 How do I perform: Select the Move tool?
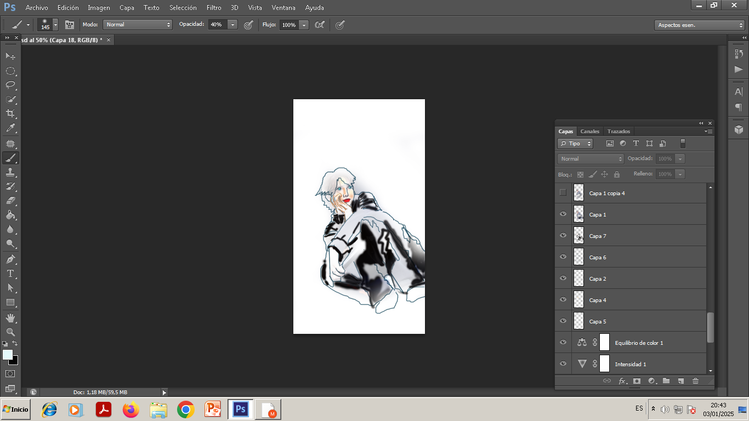pos(10,56)
